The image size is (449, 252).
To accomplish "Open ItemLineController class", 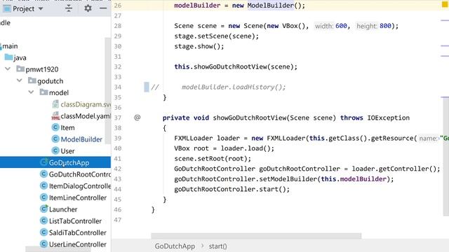I will click(x=78, y=197).
